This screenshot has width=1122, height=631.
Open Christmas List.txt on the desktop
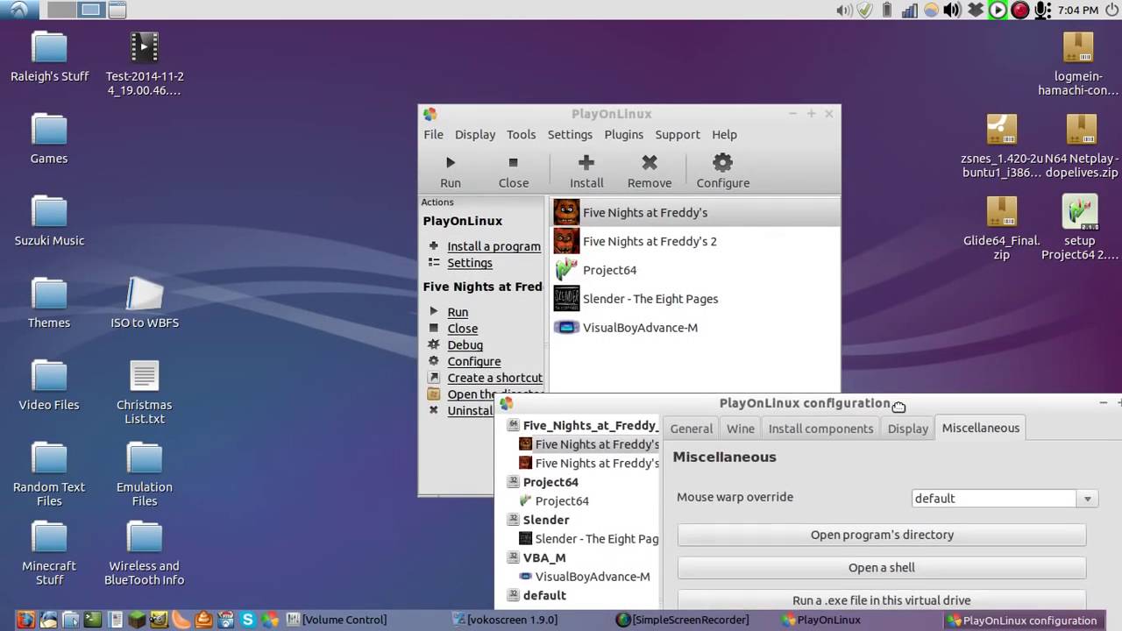click(145, 392)
